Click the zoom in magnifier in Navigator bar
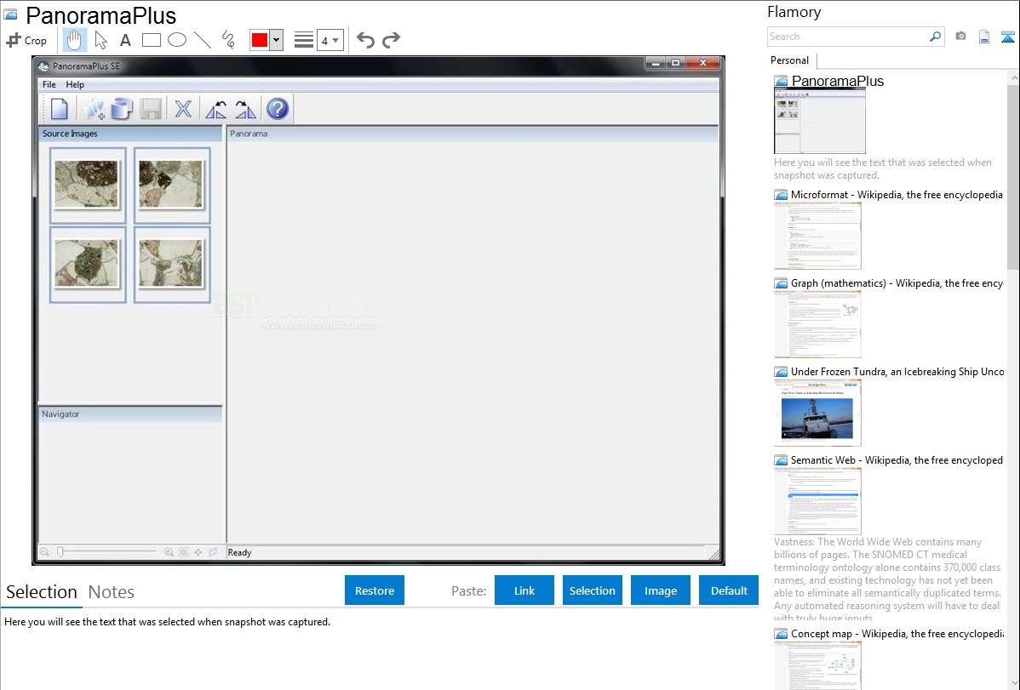This screenshot has width=1020, height=690. pyautogui.click(x=169, y=552)
